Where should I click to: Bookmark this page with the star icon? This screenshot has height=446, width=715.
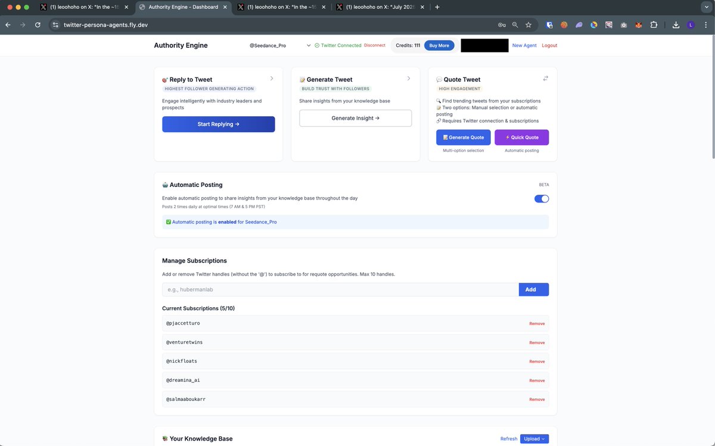(x=528, y=25)
